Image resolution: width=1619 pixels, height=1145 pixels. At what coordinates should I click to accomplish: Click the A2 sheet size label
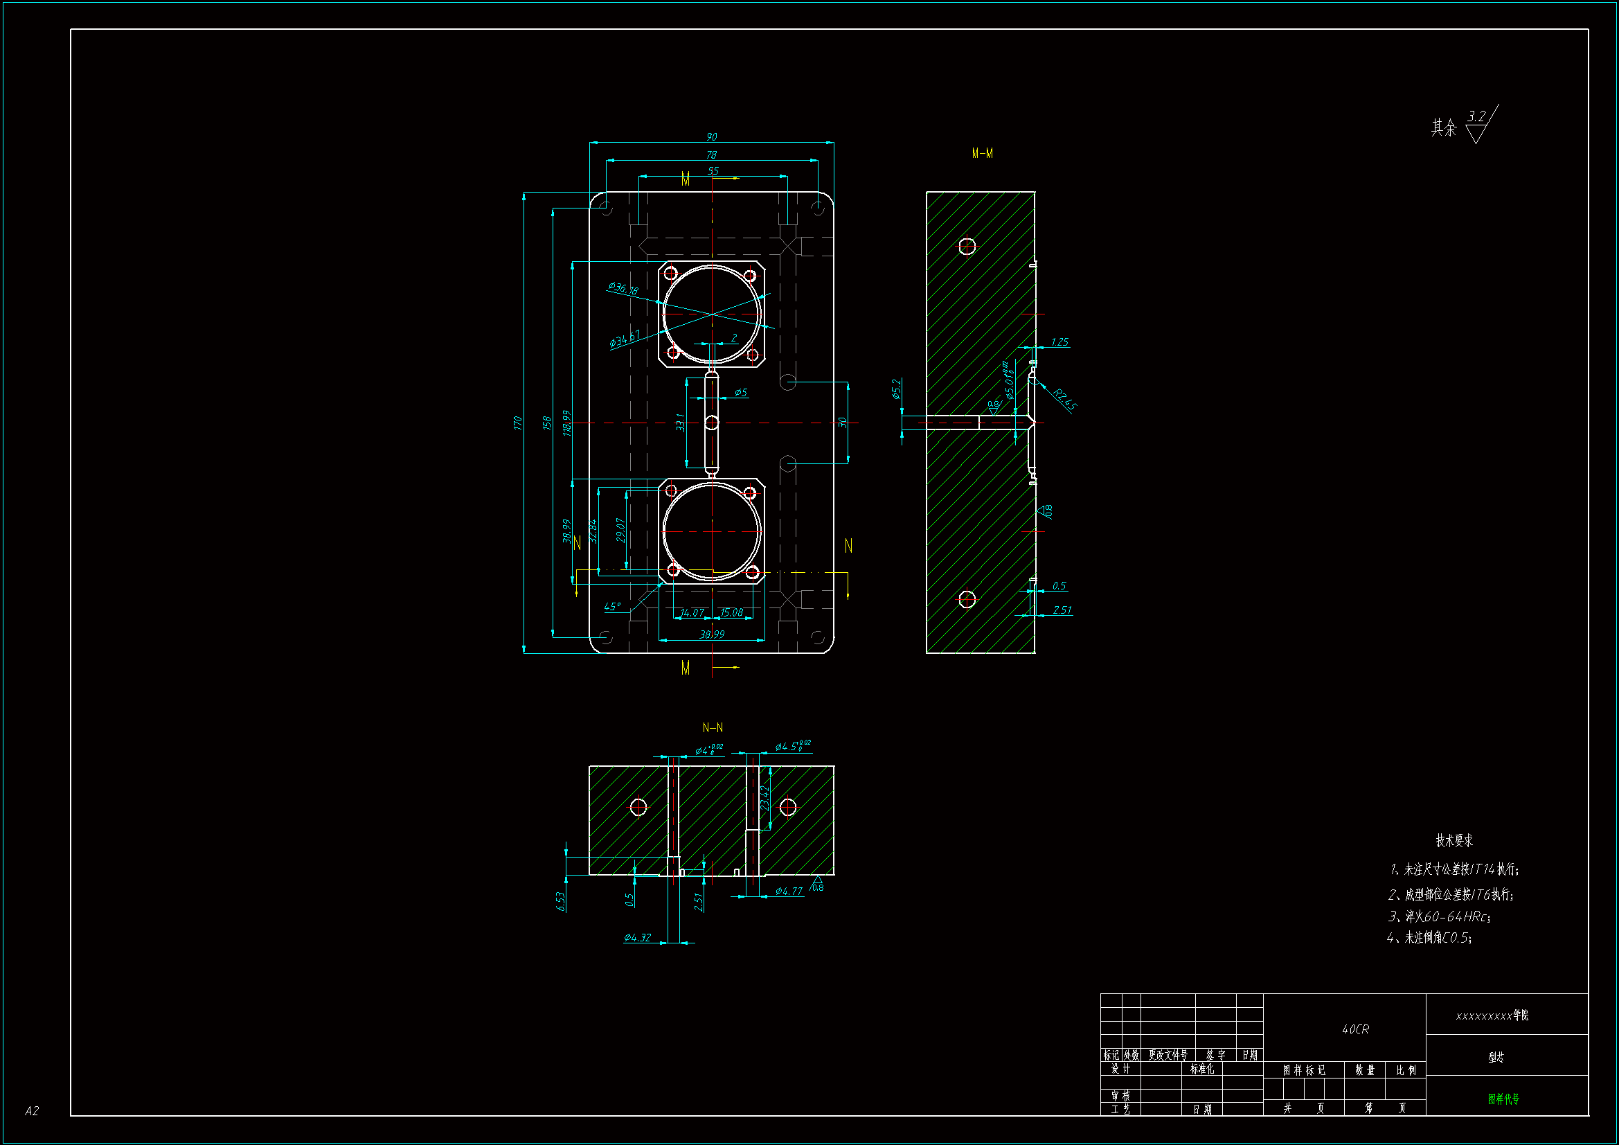coord(32,1110)
